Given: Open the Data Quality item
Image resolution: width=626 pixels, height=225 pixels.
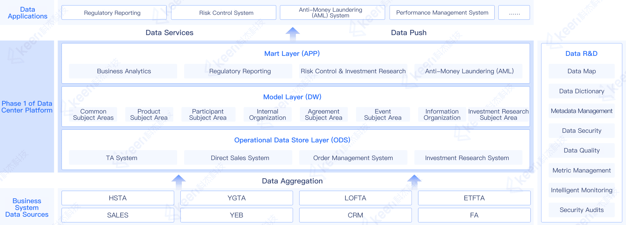Looking at the screenshot, I should pos(581,150).
